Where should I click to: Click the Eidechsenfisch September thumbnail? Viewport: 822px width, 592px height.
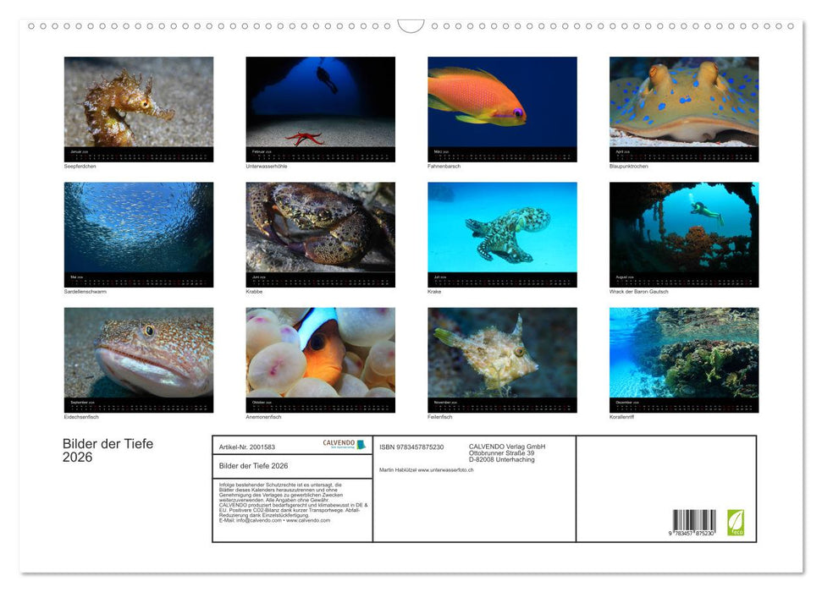click(138, 360)
